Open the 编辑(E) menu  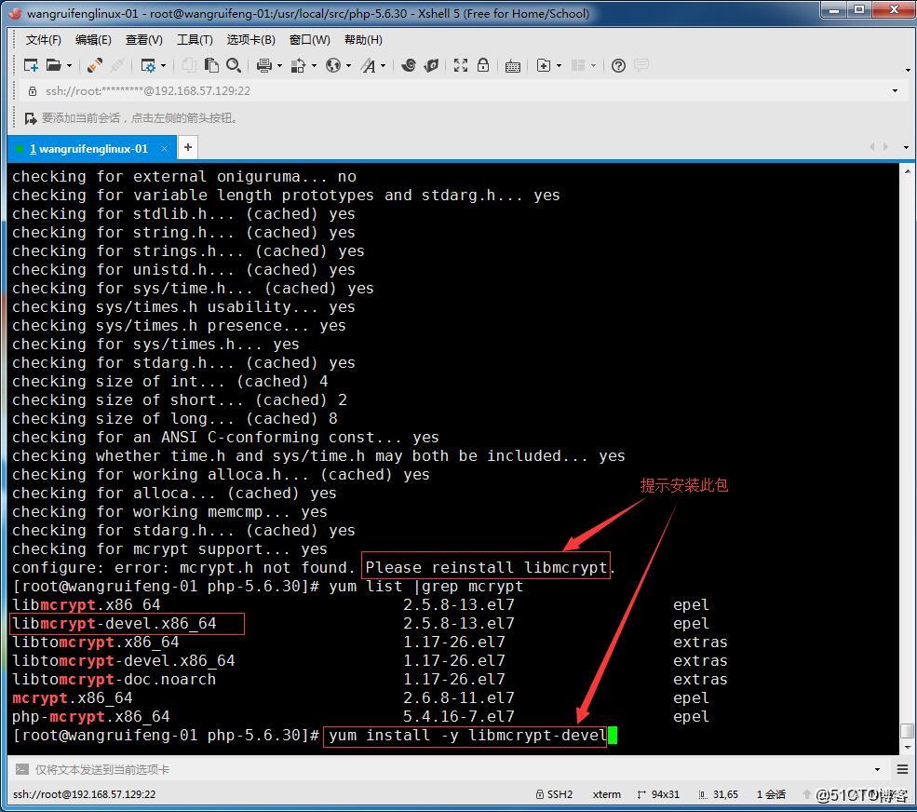pos(93,40)
